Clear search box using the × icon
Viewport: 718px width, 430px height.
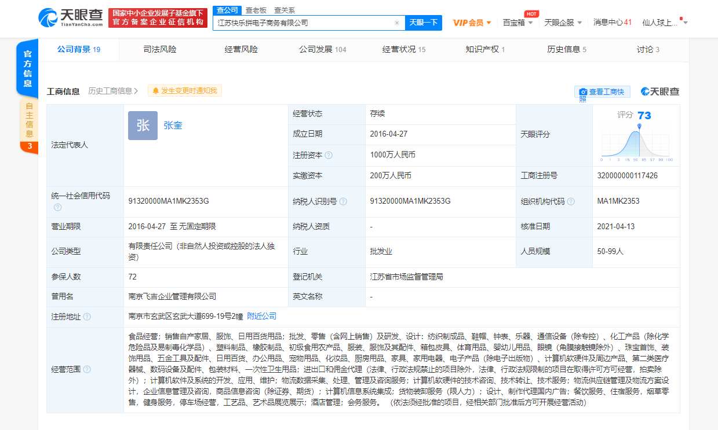click(397, 22)
